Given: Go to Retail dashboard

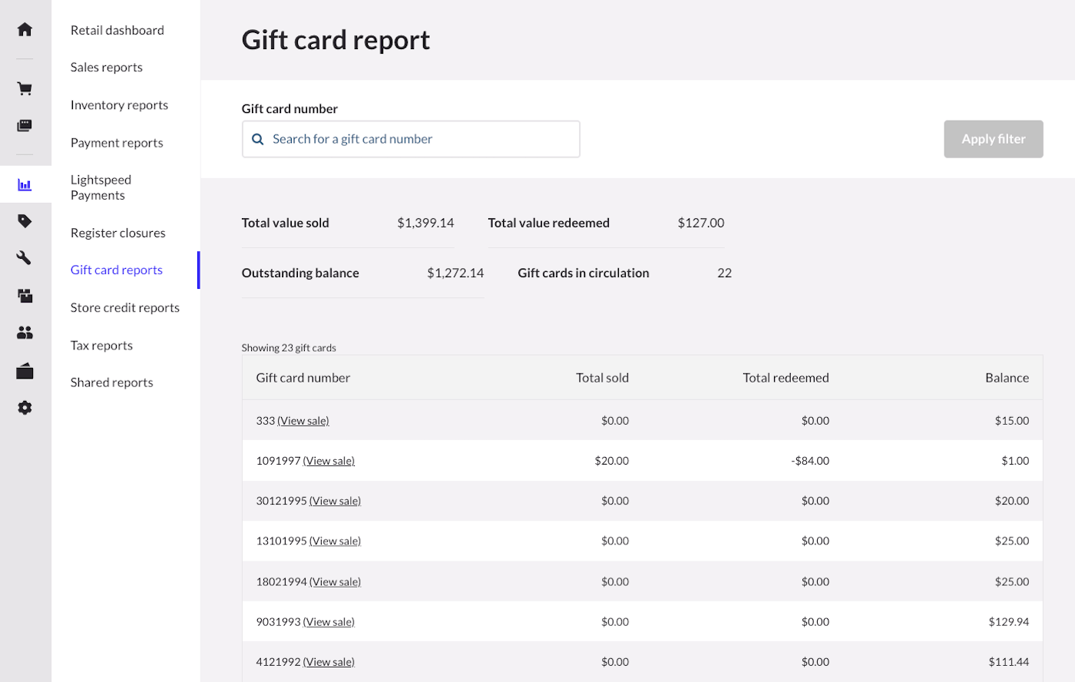Looking at the screenshot, I should click(117, 30).
